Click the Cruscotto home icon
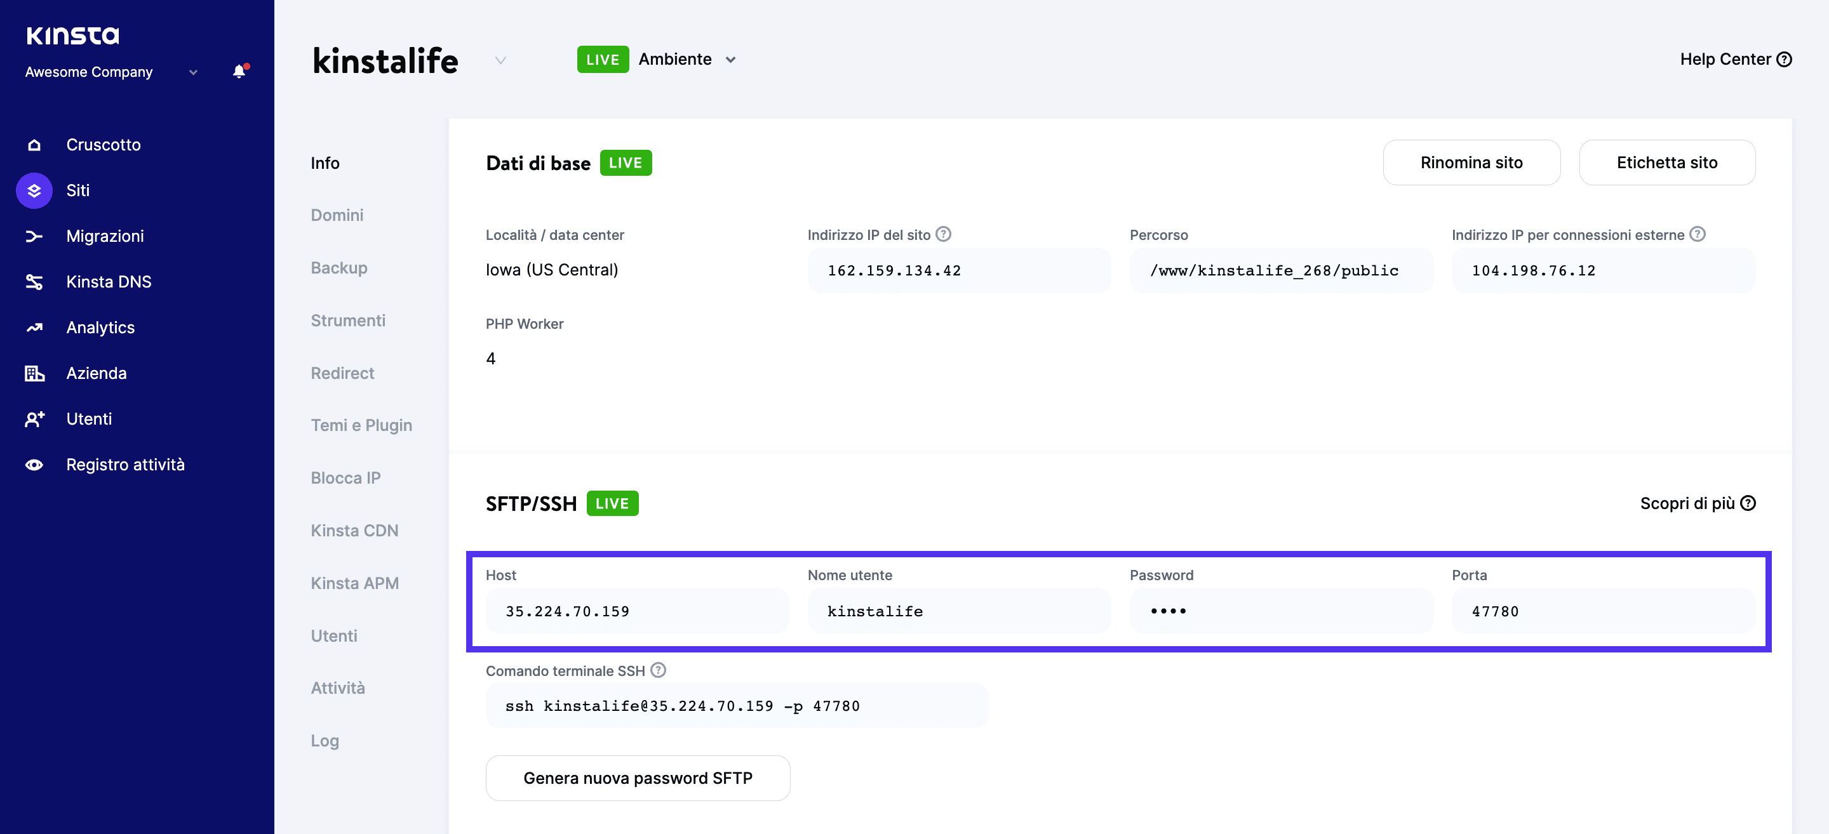The width and height of the screenshot is (1829, 834). [x=34, y=145]
